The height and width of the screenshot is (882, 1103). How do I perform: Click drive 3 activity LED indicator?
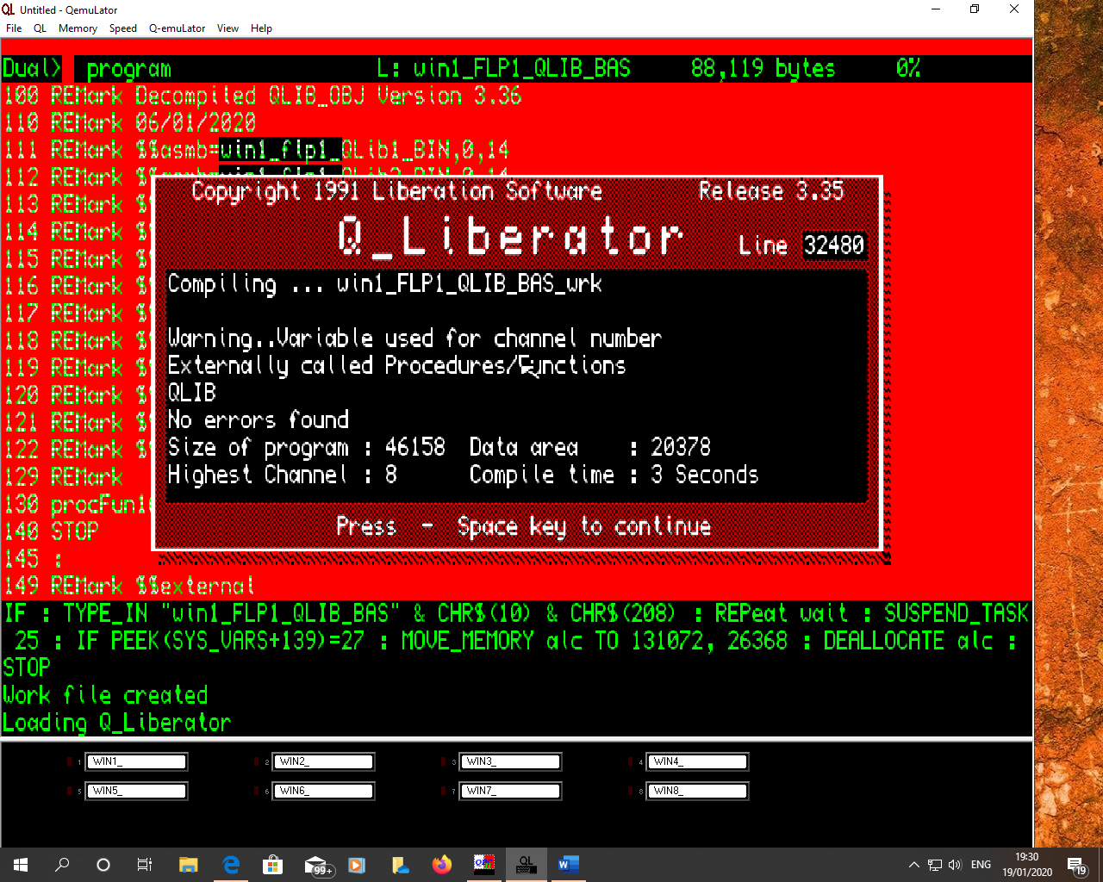click(x=444, y=761)
